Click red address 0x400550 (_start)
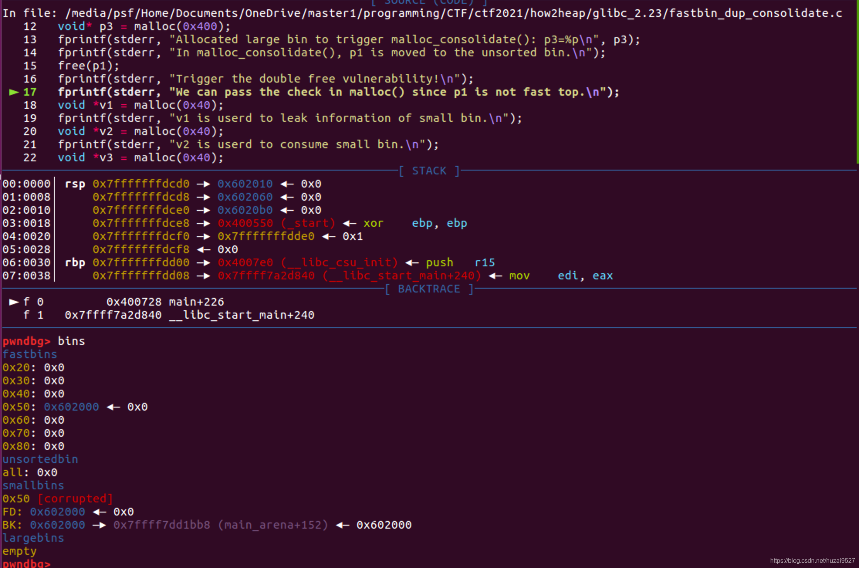The width and height of the screenshot is (859, 568). tap(276, 223)
